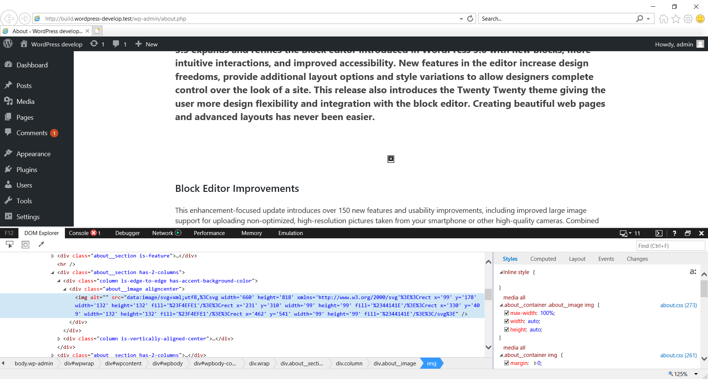708x379 pixels.
Task: Click the broken image placeholder on the page
Action: [391, 159]
